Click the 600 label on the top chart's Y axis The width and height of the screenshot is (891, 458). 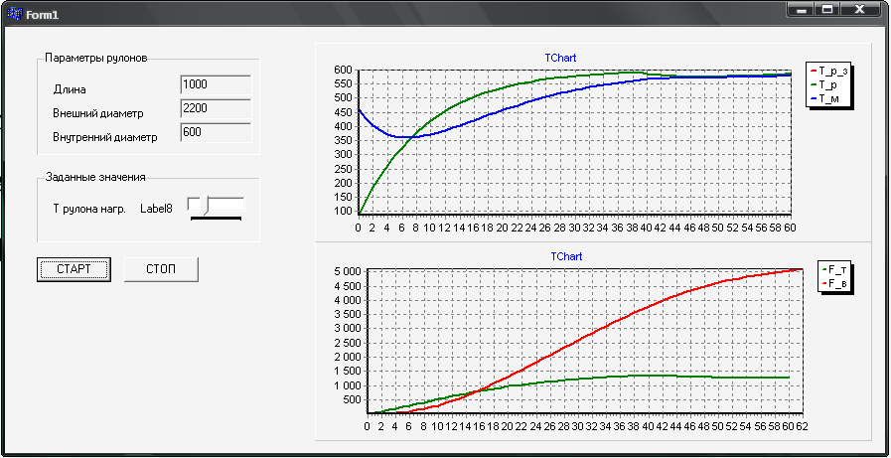(345, 70)
